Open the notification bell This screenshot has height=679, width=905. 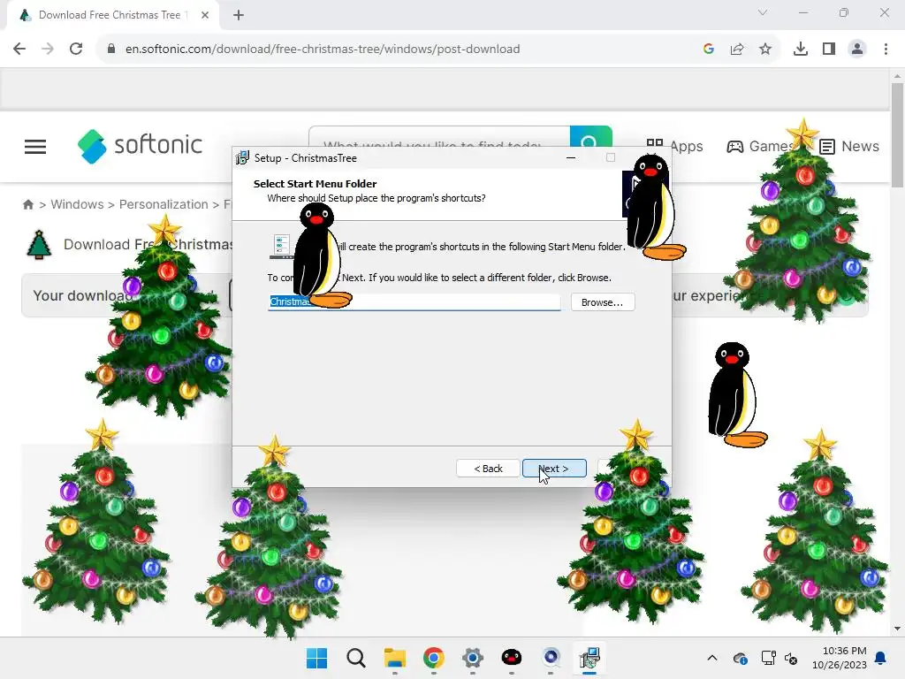coord(881,658)
